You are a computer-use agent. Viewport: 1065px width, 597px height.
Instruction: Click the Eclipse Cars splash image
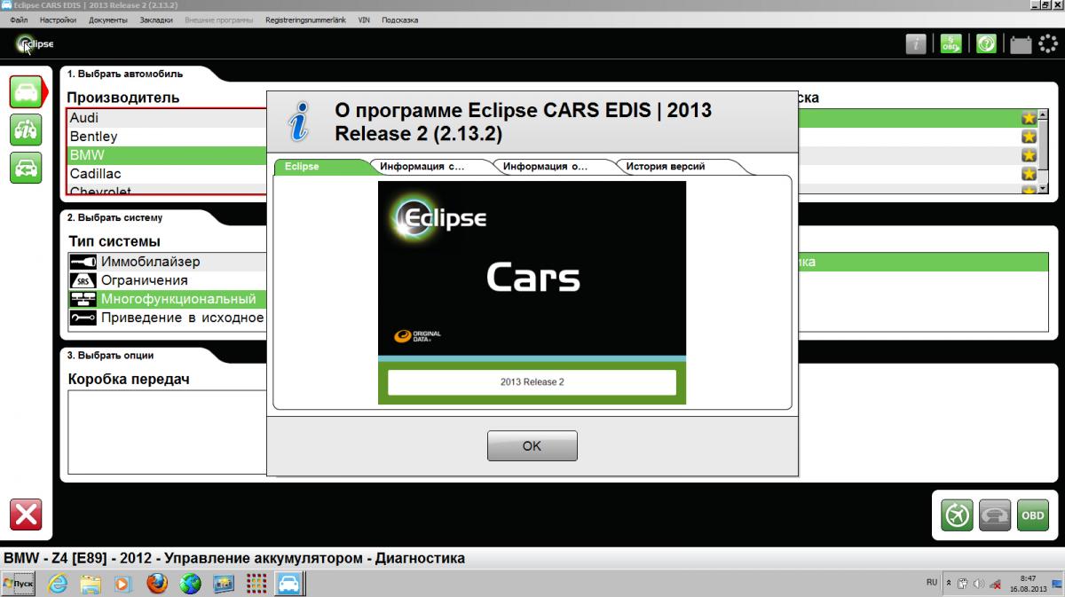(532, 293)
